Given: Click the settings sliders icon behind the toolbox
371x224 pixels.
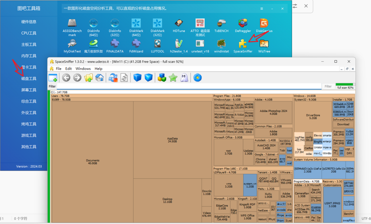Looking at the screenshot, I should point(295,6).
